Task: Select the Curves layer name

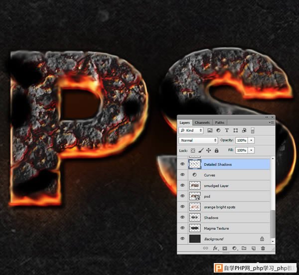Action: click(x=209, y=175)
